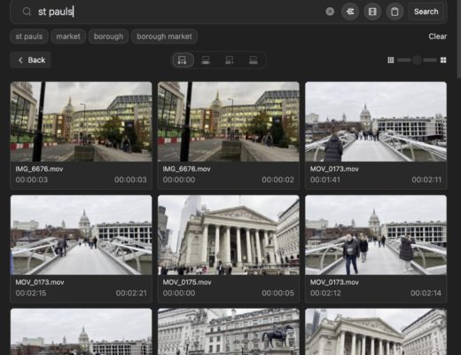Click the 00:00:05 end timecode
The height and width of the screenshot is (355, 461).
coord(277,293)
